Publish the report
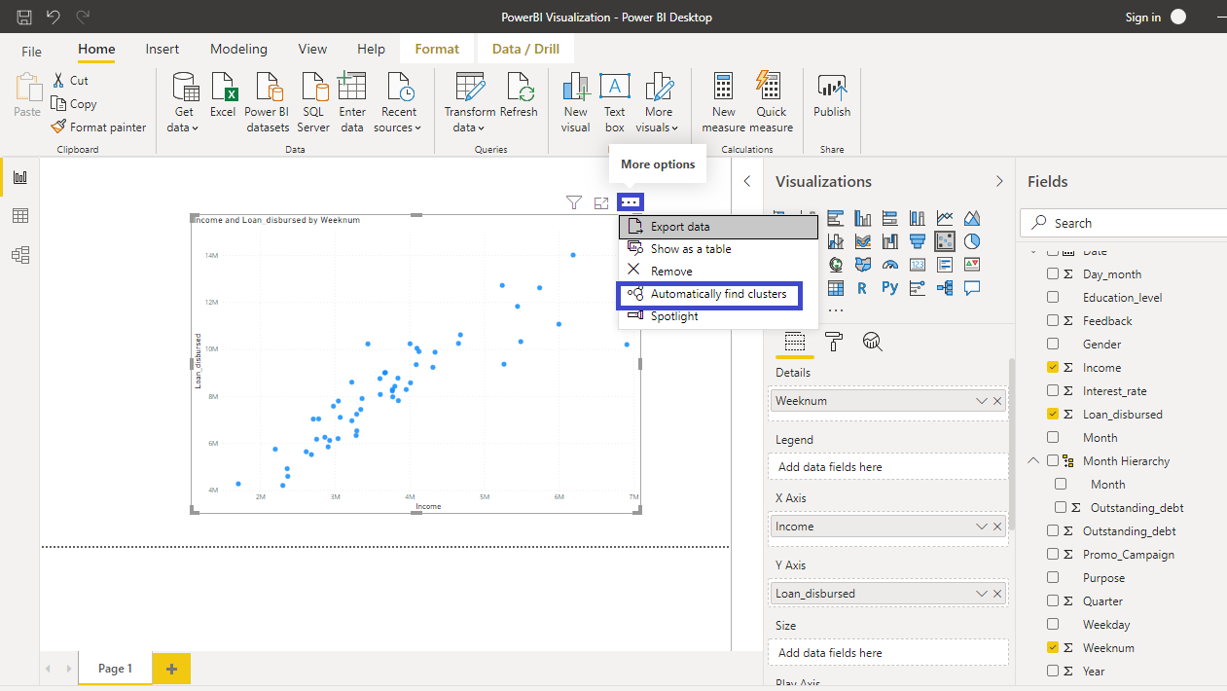Image resolution: width=1227 pixels, height=691 pixels. 832,95
